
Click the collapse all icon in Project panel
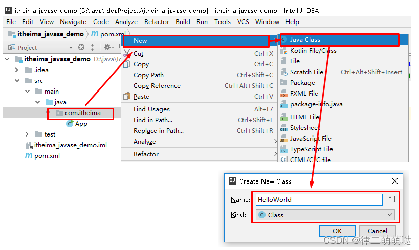pyautogui.click(x=92, y=47)
